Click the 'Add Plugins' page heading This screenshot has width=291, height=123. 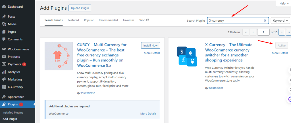click(53, 8)
